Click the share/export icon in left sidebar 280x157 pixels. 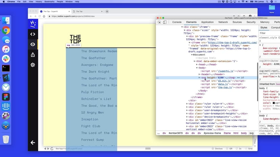pos(33,54)
